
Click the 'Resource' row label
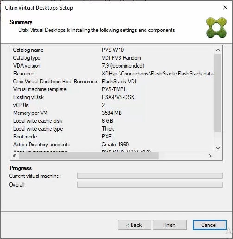(24, 74)
